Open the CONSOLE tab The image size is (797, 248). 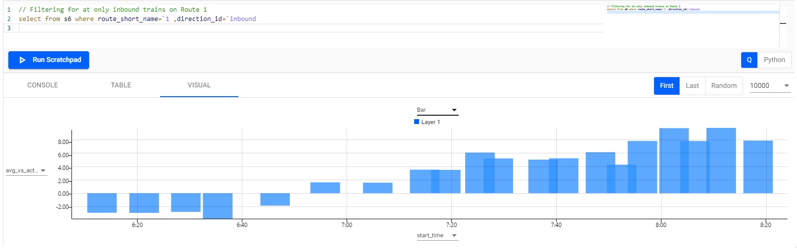pos(43,85)
